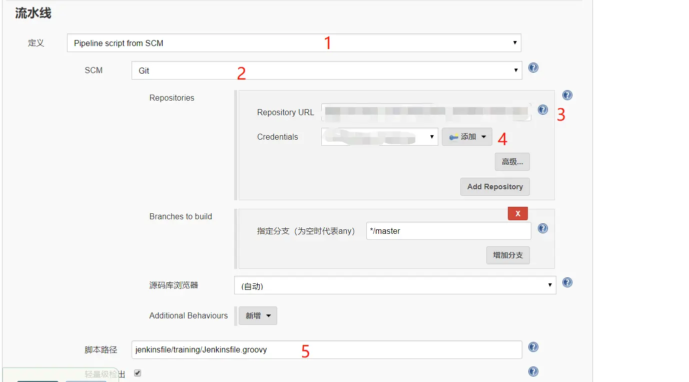Click the Credentials label

point(278,137)
